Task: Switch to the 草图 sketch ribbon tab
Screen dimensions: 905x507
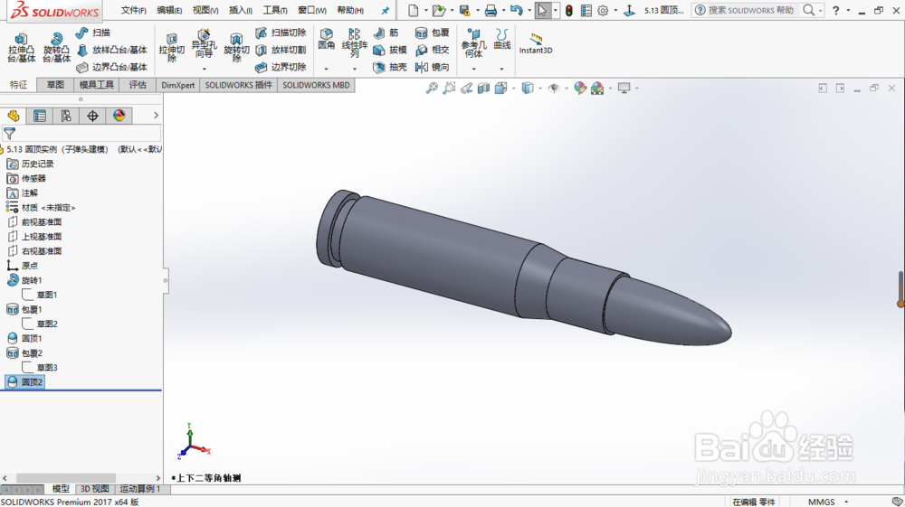Action: (55, 85)
